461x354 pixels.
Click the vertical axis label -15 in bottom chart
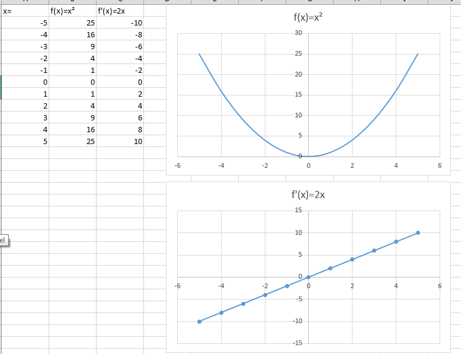[x=297, y=343]
